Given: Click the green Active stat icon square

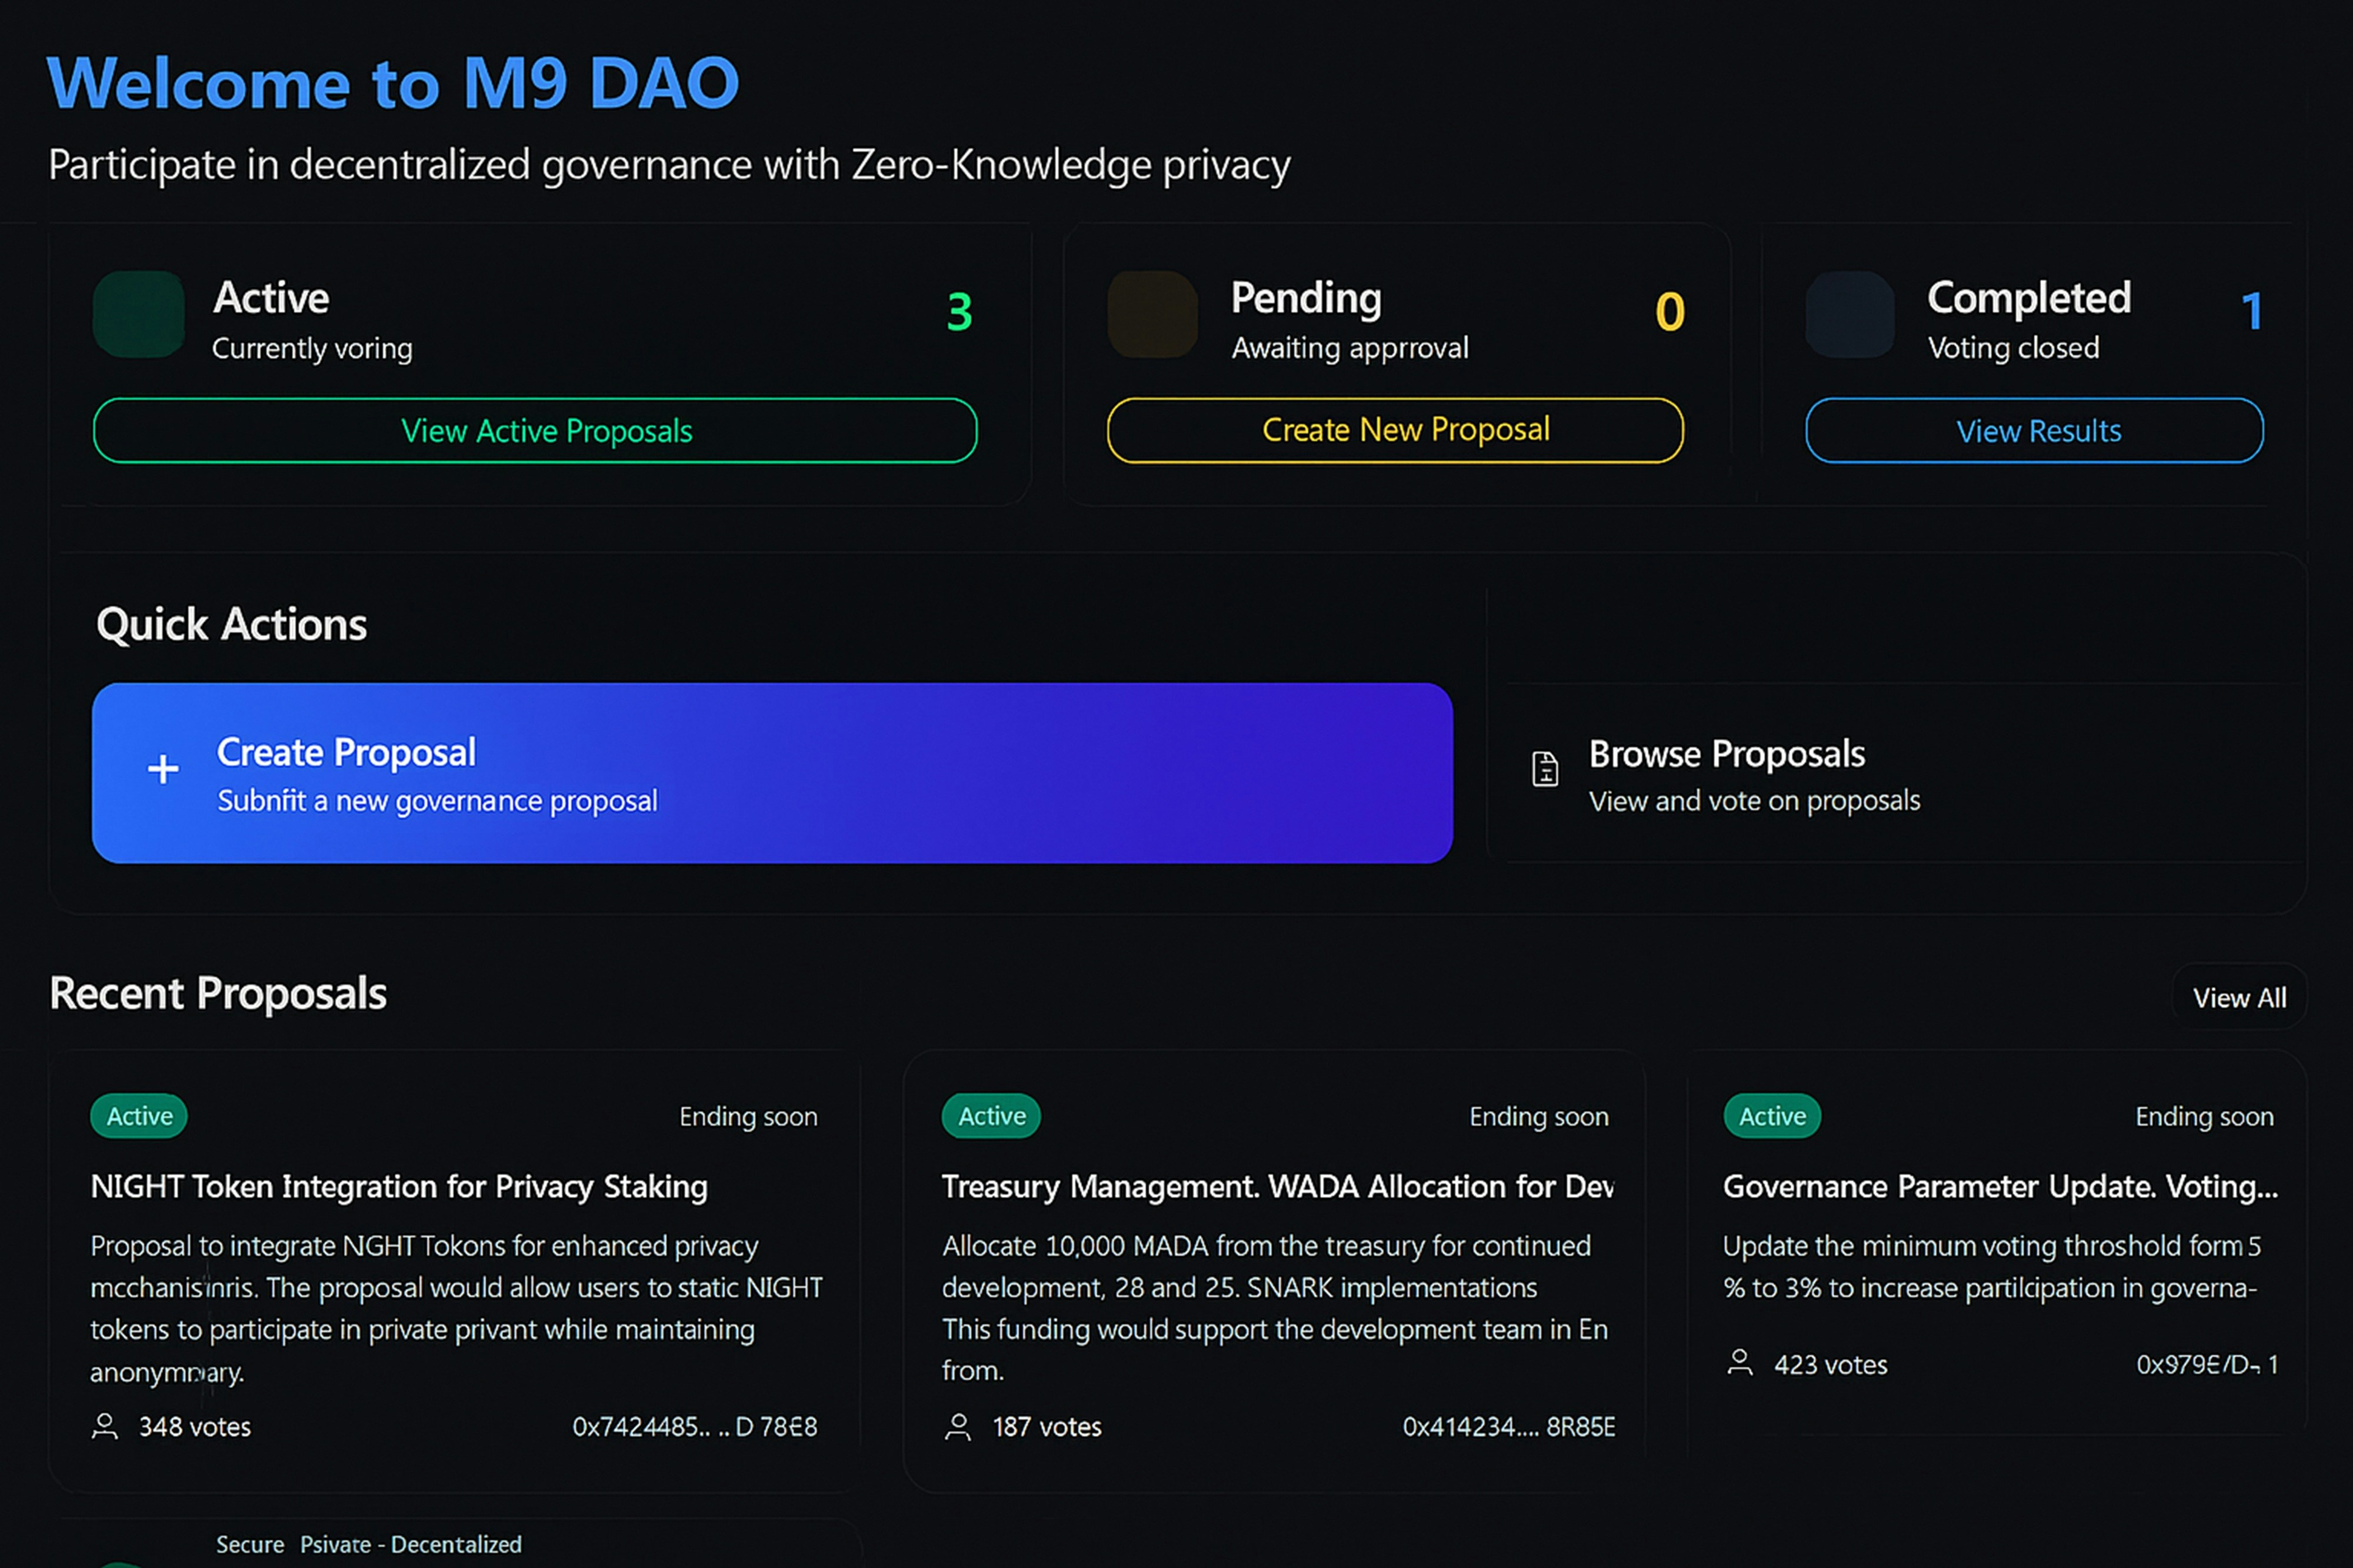Looking at the screenshot, I should 138,314.
